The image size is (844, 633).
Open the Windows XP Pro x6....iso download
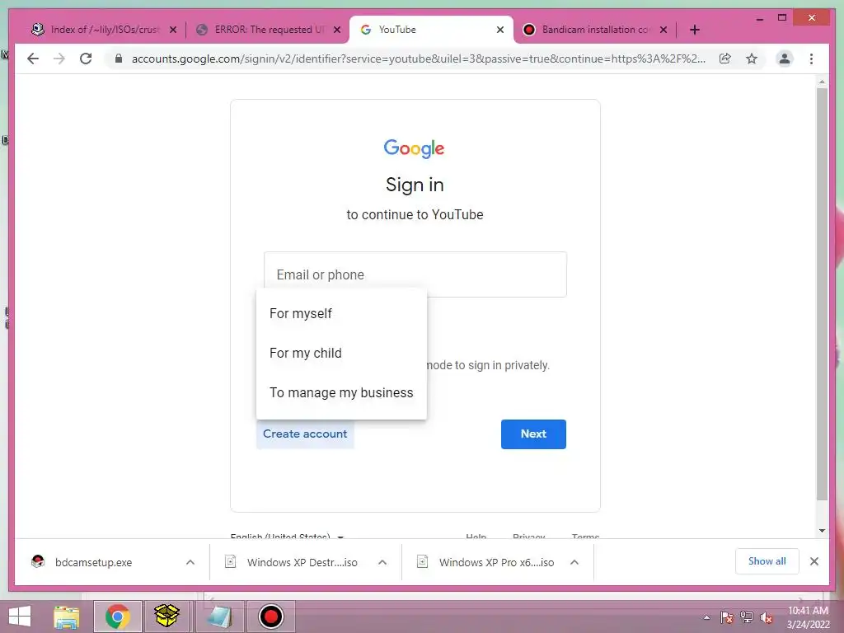(495, 562)
